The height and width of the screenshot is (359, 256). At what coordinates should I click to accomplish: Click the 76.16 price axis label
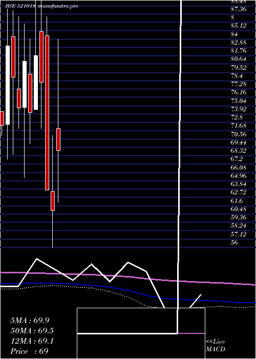click(x=239, y=92)
